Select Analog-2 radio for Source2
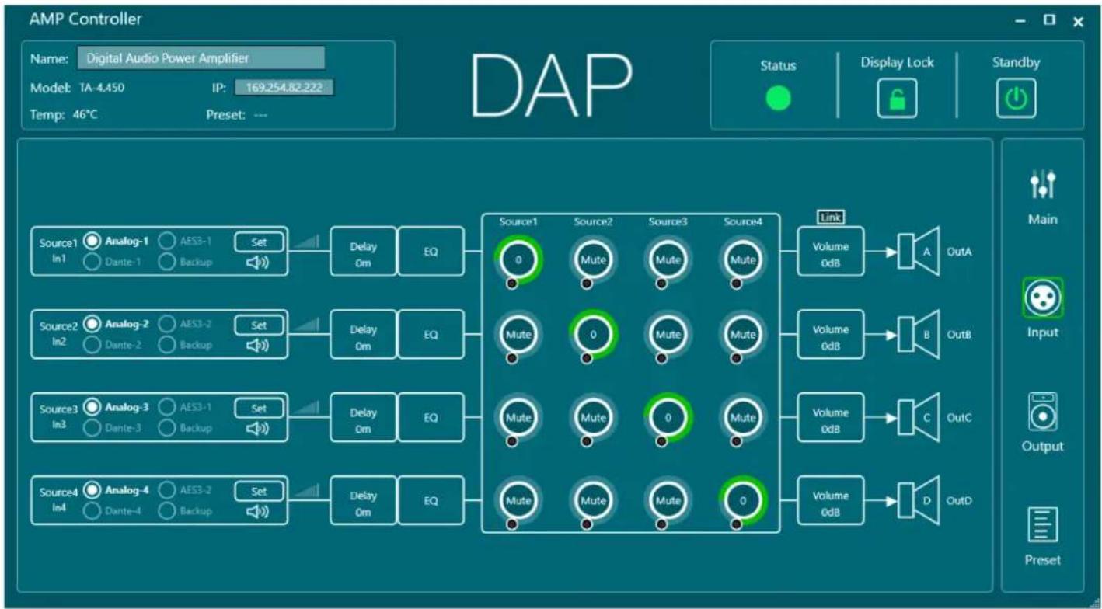The width and height of the screenshot is (1102, 609). (x=92, y=324)
